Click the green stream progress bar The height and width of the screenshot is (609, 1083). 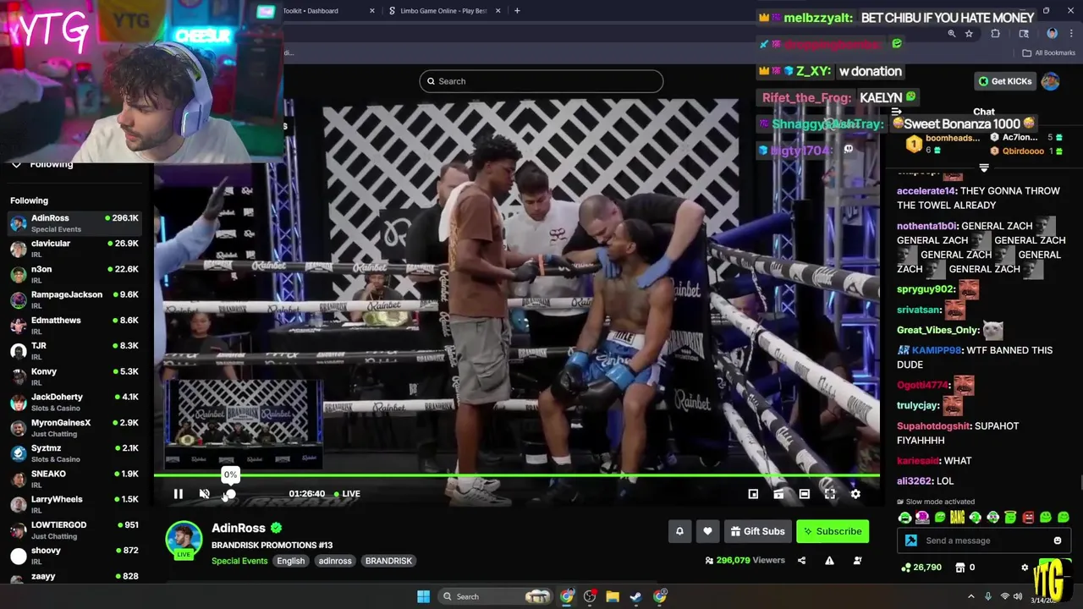point(516,475)
